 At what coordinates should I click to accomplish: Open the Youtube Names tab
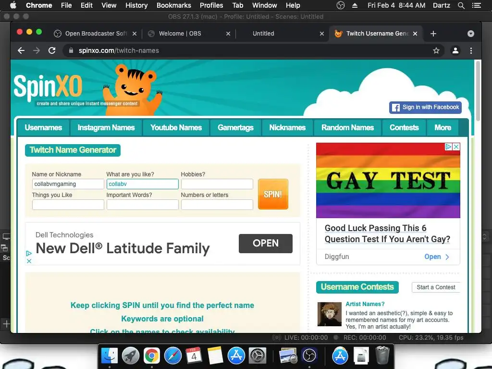click(176, 128)
